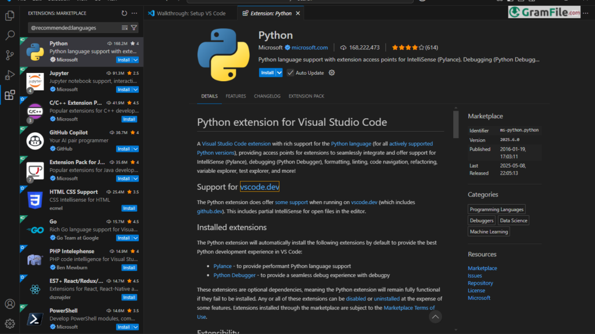Expand Install dropdown for Jupyter
The image size is (595, 334).
pos(135,89)
